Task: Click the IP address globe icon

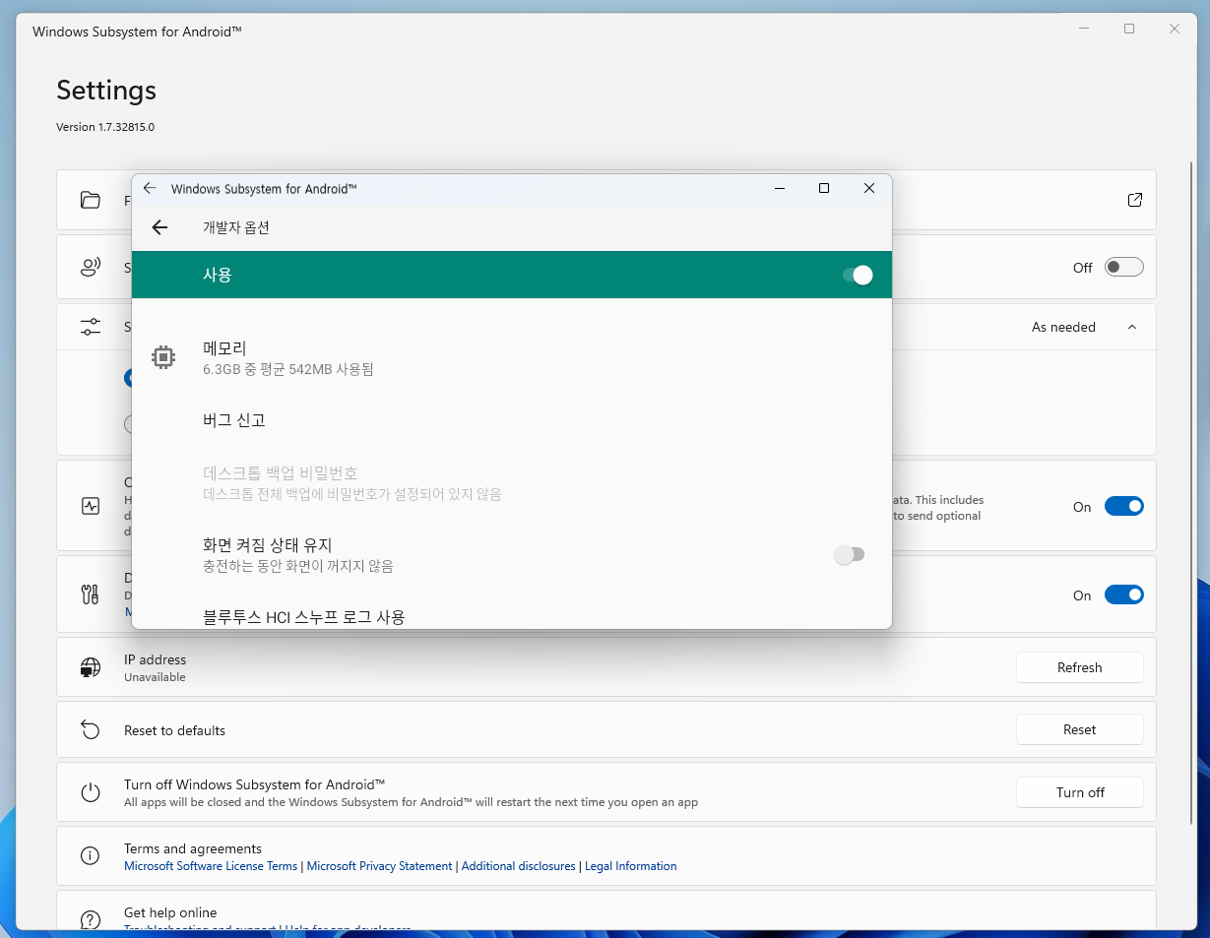Action: tap(91, 667)
